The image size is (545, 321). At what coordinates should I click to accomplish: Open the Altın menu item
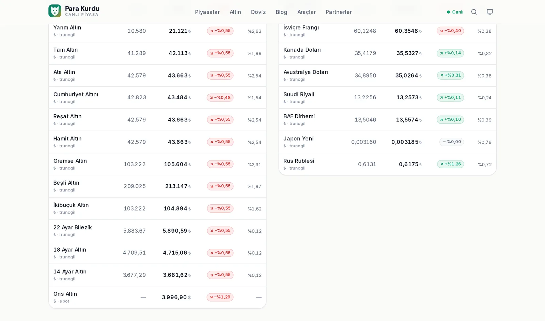pyautogui.click(x=235, y=12)
